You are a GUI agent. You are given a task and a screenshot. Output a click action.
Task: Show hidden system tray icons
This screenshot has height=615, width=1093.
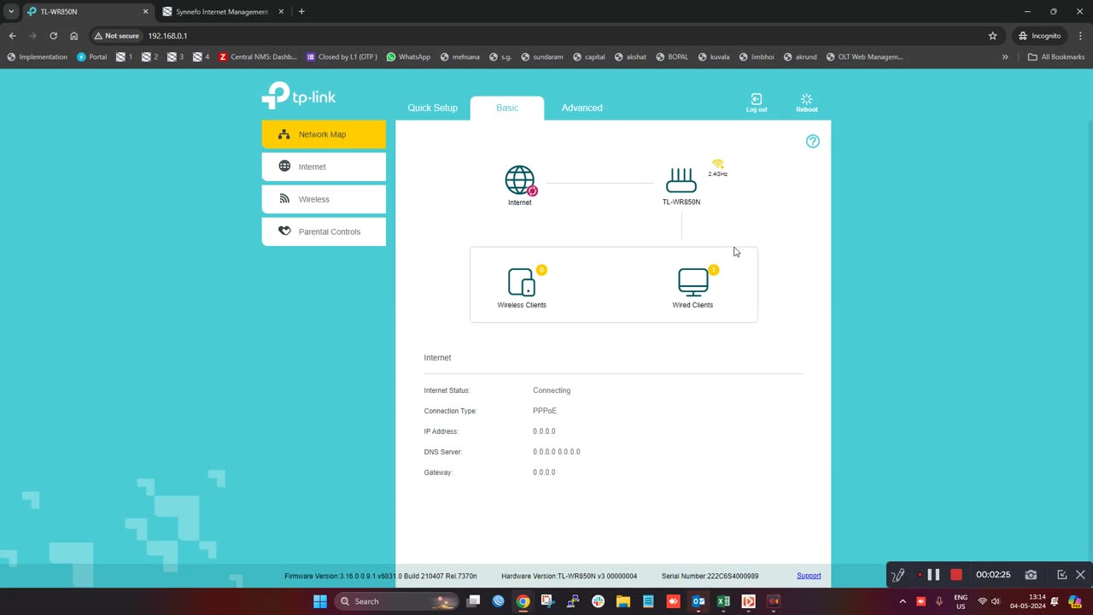point(903,601)
